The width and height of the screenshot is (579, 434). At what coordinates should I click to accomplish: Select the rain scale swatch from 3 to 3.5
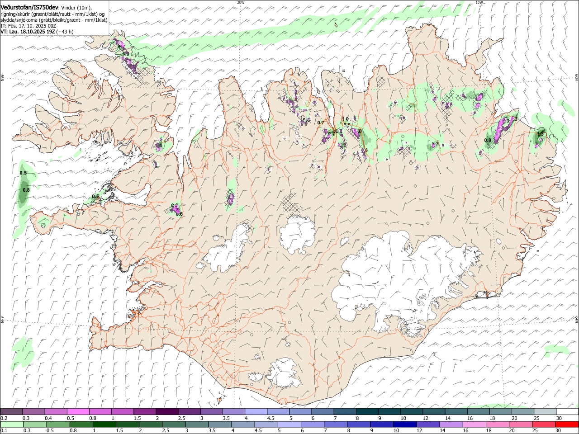(x=197, y=425)
